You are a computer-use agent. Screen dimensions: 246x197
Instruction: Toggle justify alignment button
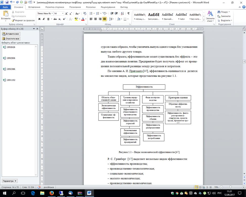click(x=104, y=19)
